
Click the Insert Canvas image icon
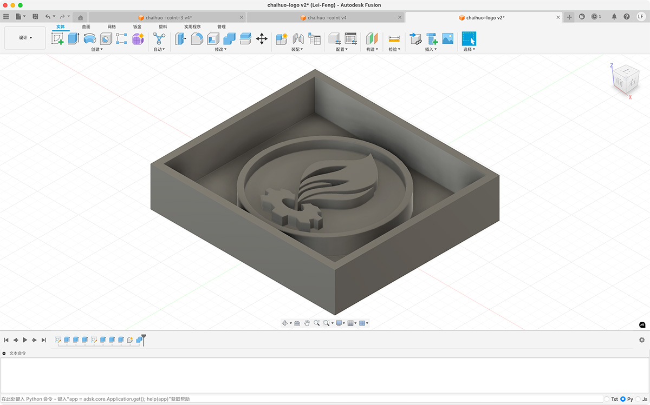pyautogui.click(x=447, y=38)
